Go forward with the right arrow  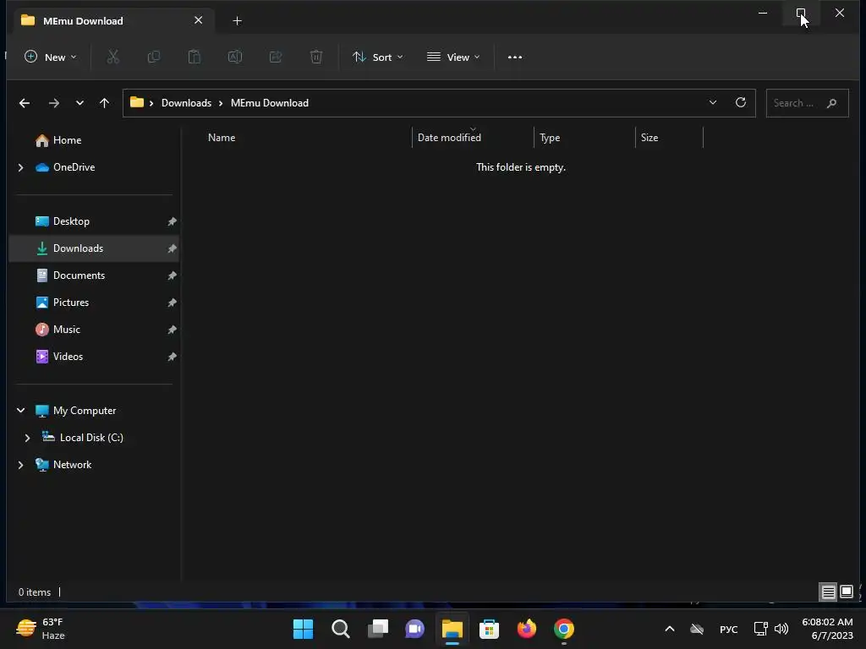53,103
